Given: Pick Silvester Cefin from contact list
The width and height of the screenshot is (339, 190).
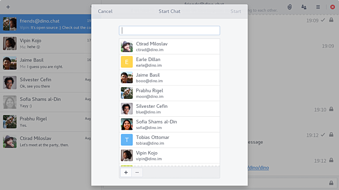Looking at the screenshot, I should pos(169,109).
